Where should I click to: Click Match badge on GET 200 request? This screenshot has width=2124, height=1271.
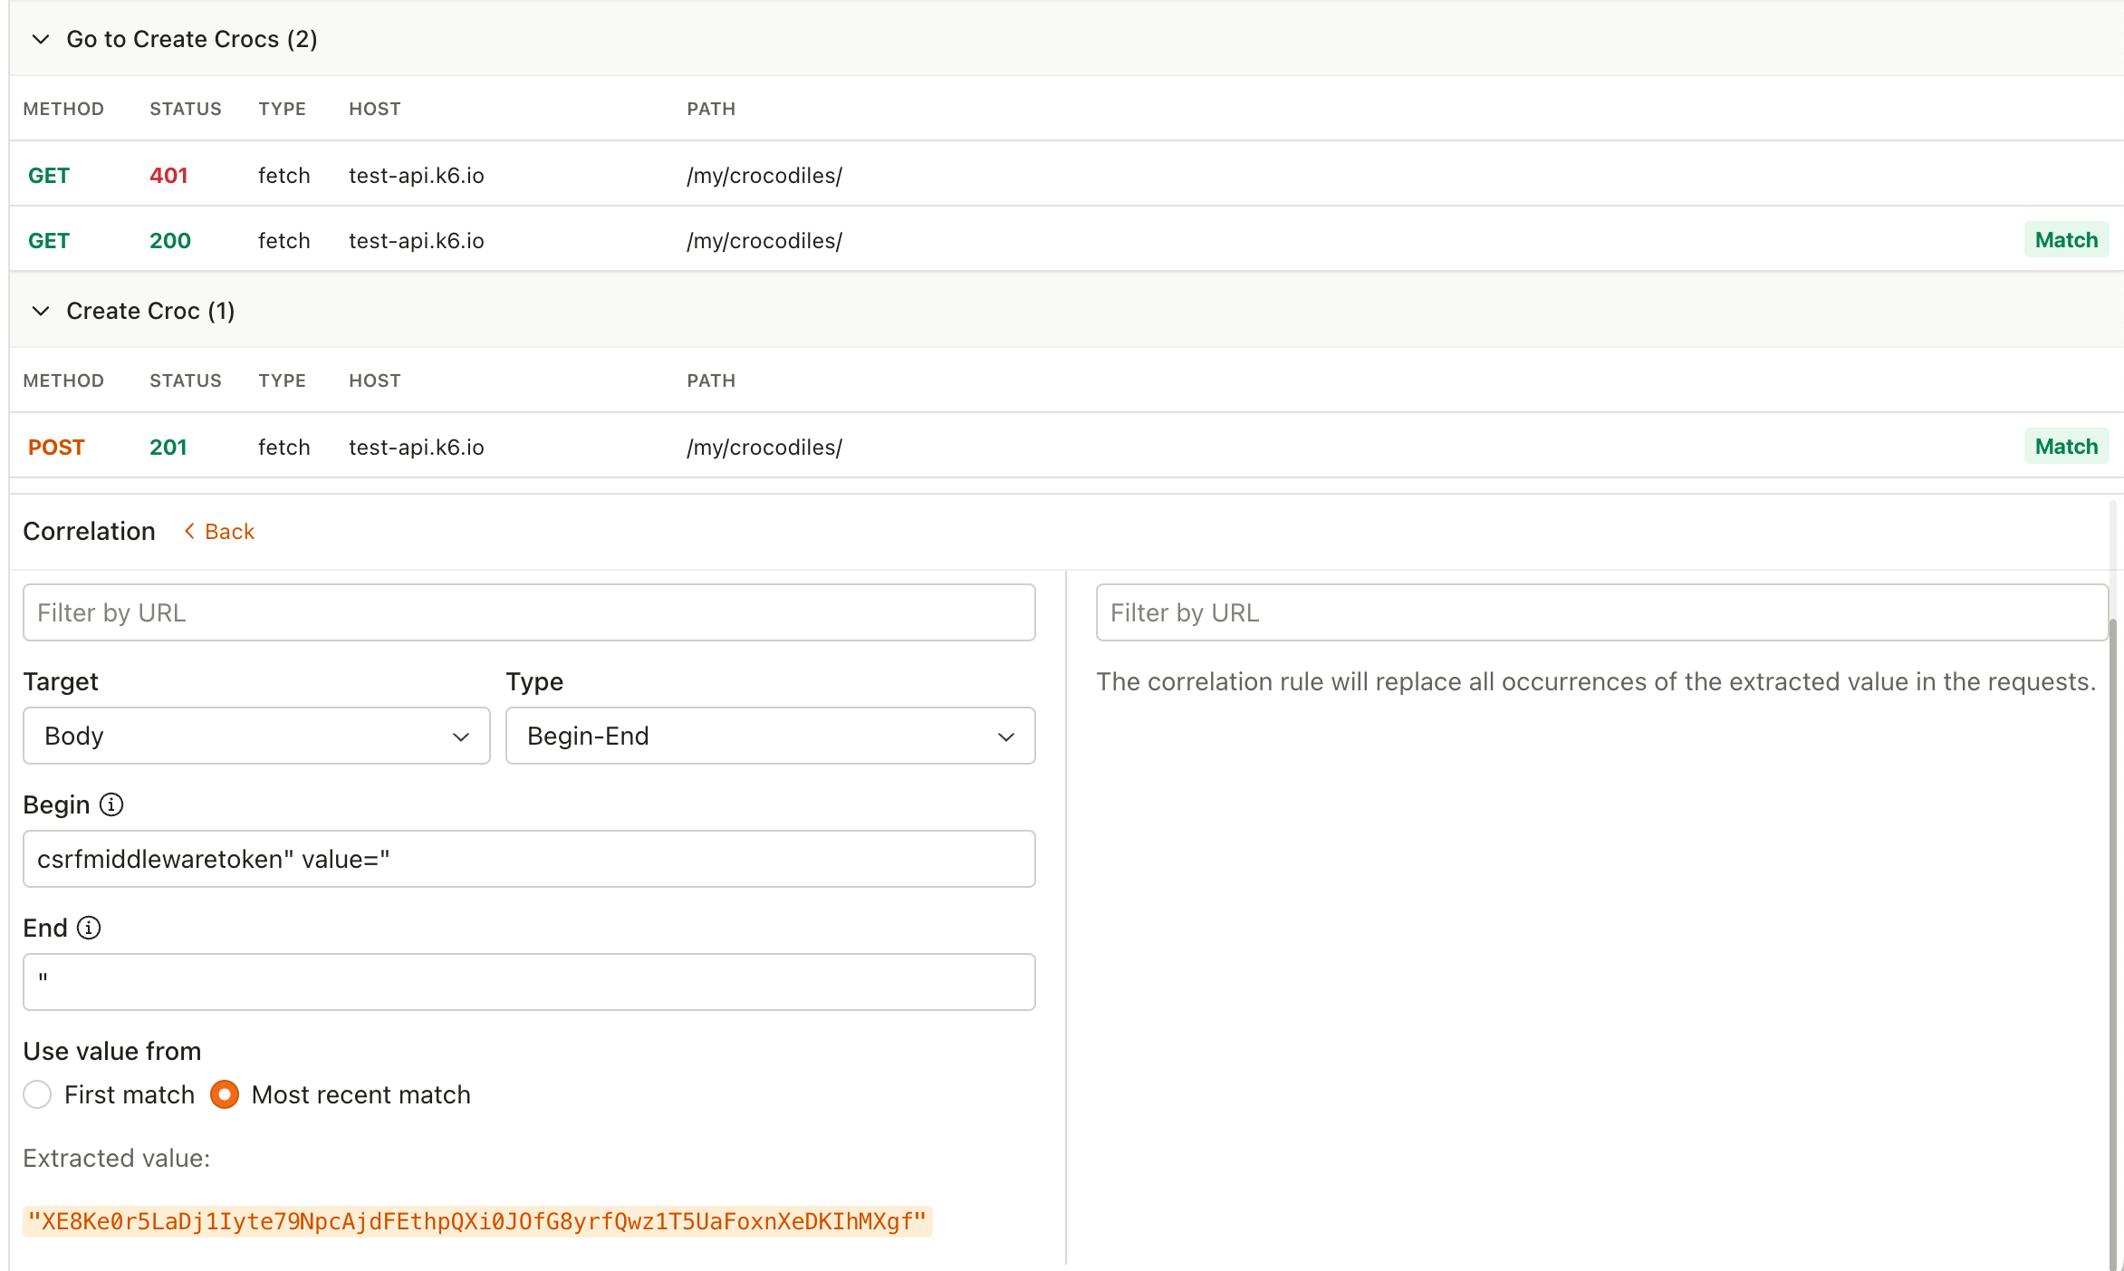point(2065,240)
